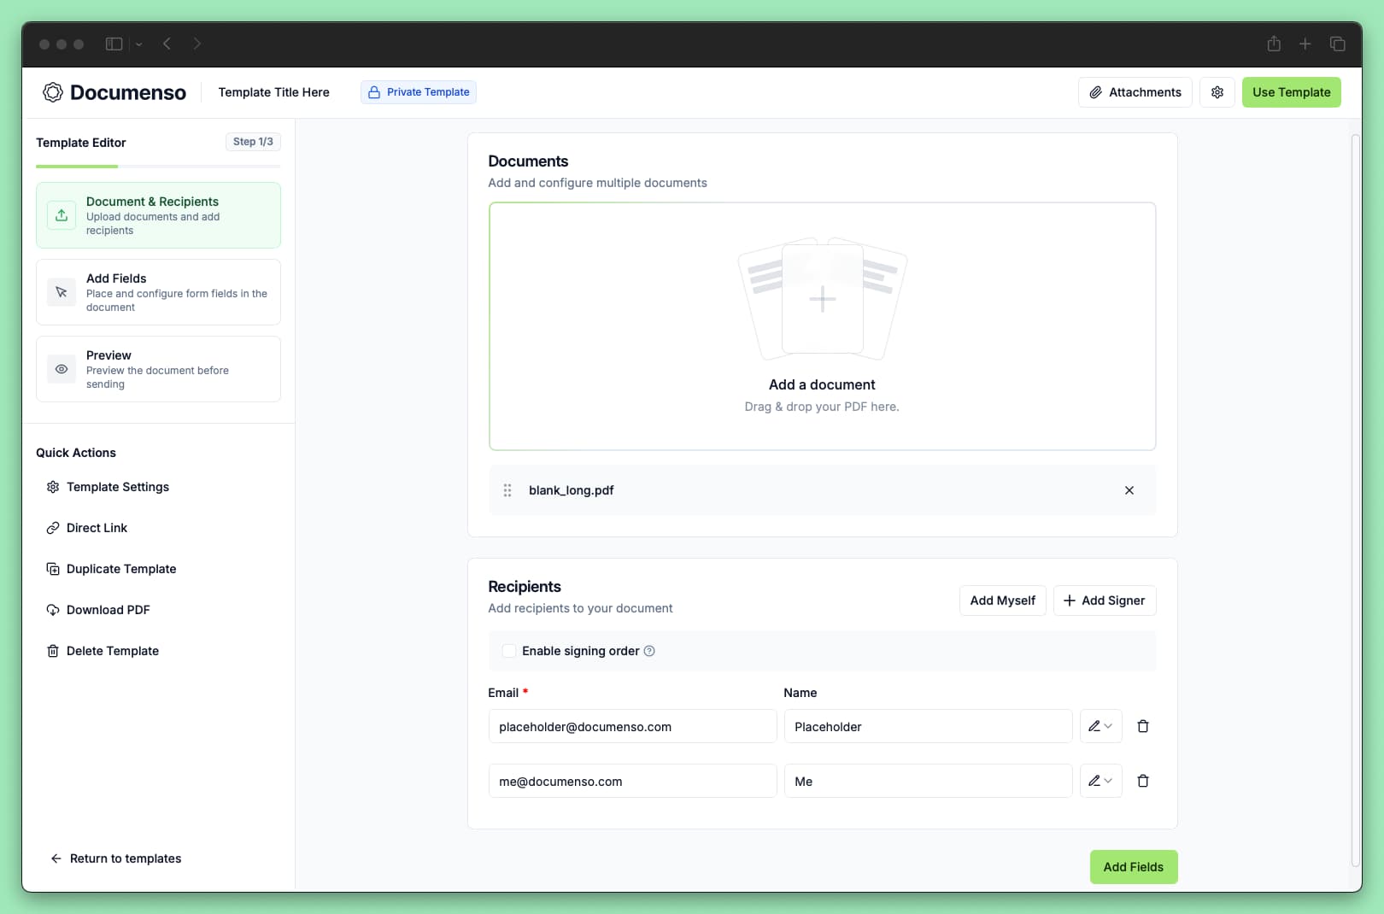Screen dimensions: 1384x914
Task: Open the signer role dropdown for Me
Action: coord(1101,780)
